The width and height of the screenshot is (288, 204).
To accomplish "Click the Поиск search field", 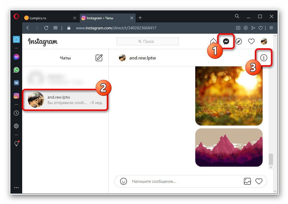I will tap(147, 41).
